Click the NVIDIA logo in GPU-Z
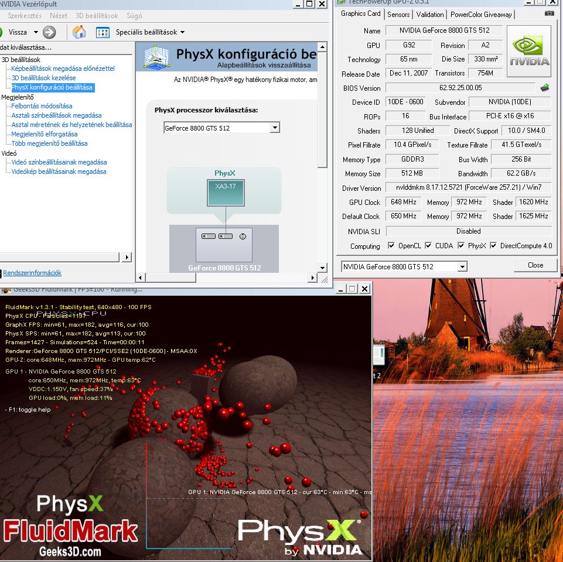Image resolution: width=563 pixels, height=562 pixels. coord(529,51)
